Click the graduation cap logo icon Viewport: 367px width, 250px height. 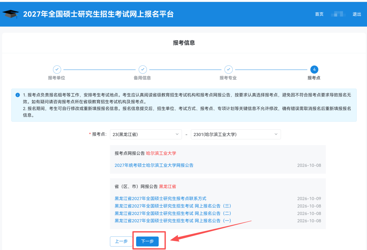click(11, 14)
